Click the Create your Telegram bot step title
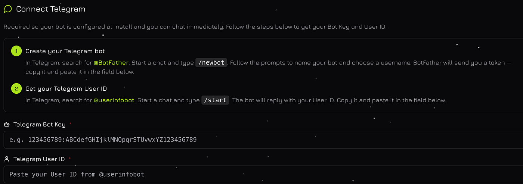 (65, 51)
